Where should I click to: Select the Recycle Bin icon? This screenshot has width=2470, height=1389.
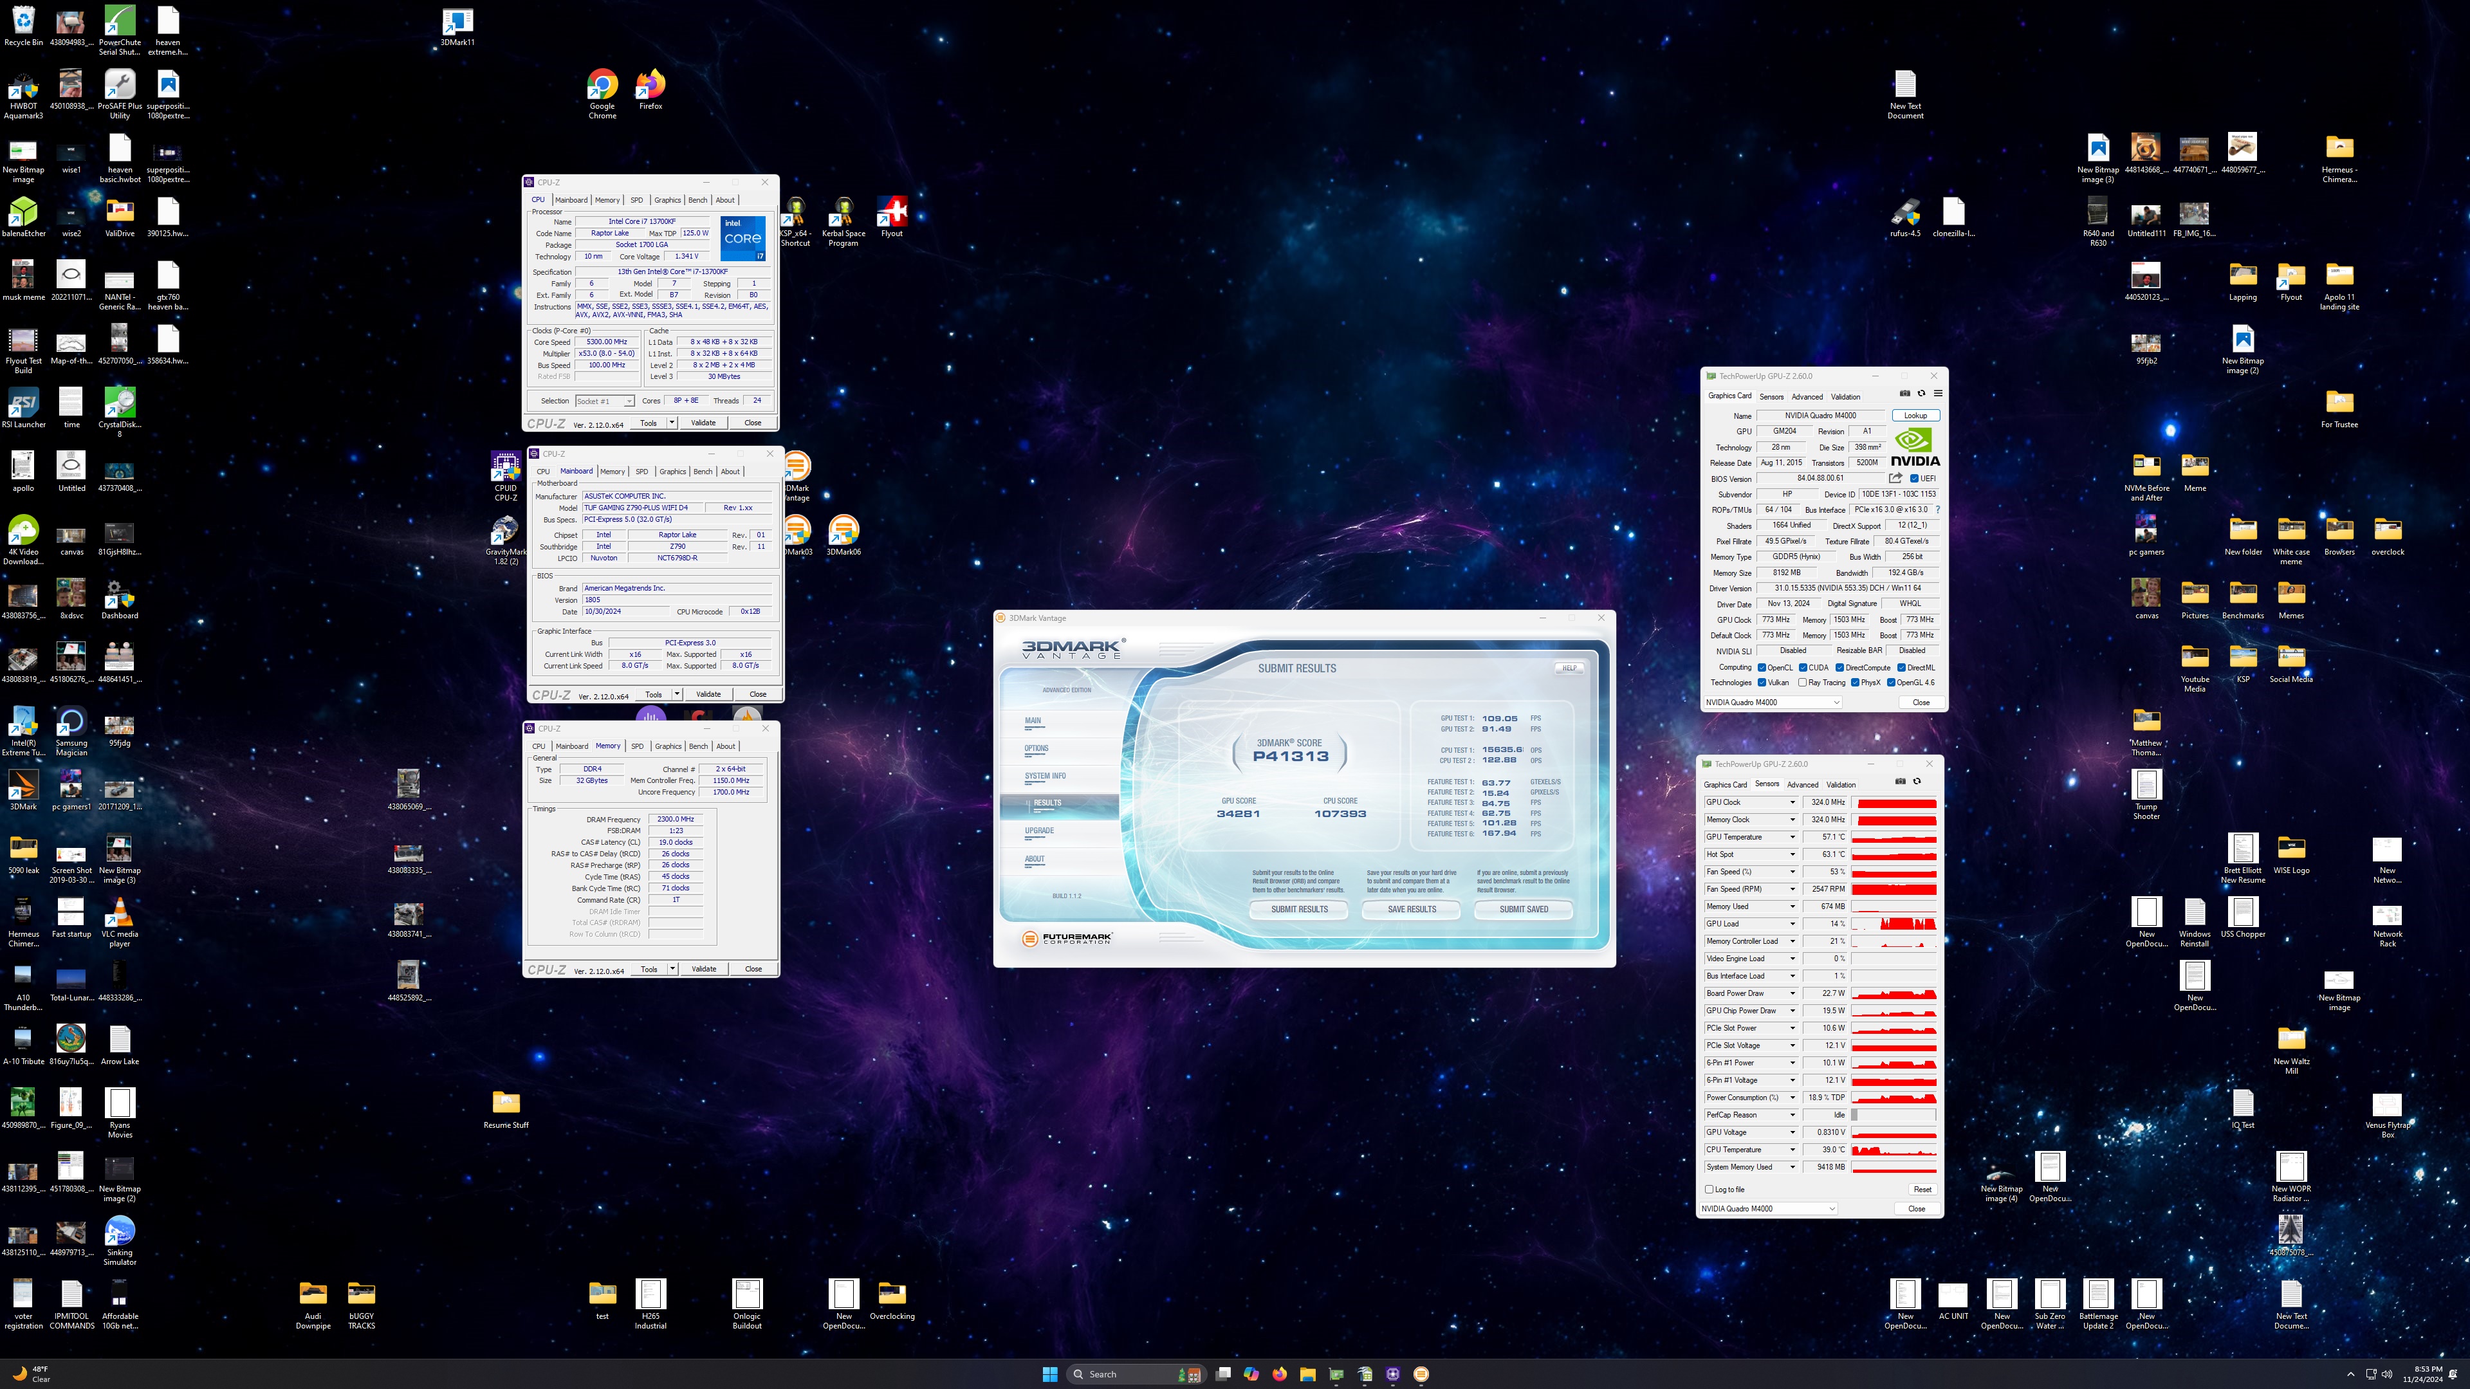tap(23, 27)
